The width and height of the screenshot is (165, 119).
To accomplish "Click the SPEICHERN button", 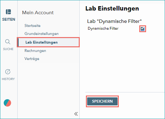I will pos(102,101).
